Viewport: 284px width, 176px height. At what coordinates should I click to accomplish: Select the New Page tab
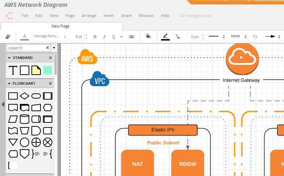tap(61, 26)
